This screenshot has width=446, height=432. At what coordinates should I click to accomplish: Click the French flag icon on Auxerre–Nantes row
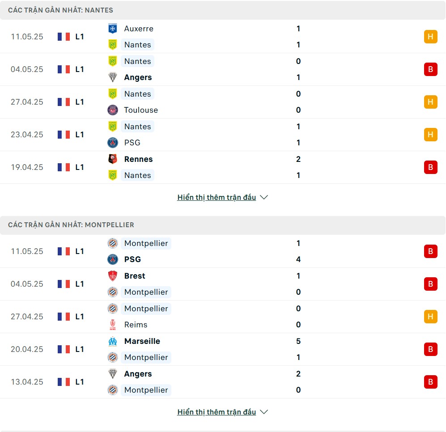(x=64, y=37)
